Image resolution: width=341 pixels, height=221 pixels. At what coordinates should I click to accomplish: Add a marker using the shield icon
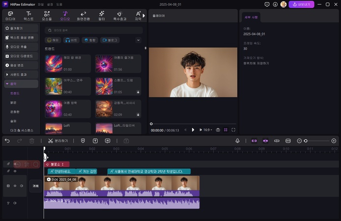click(x=83, y=141)
